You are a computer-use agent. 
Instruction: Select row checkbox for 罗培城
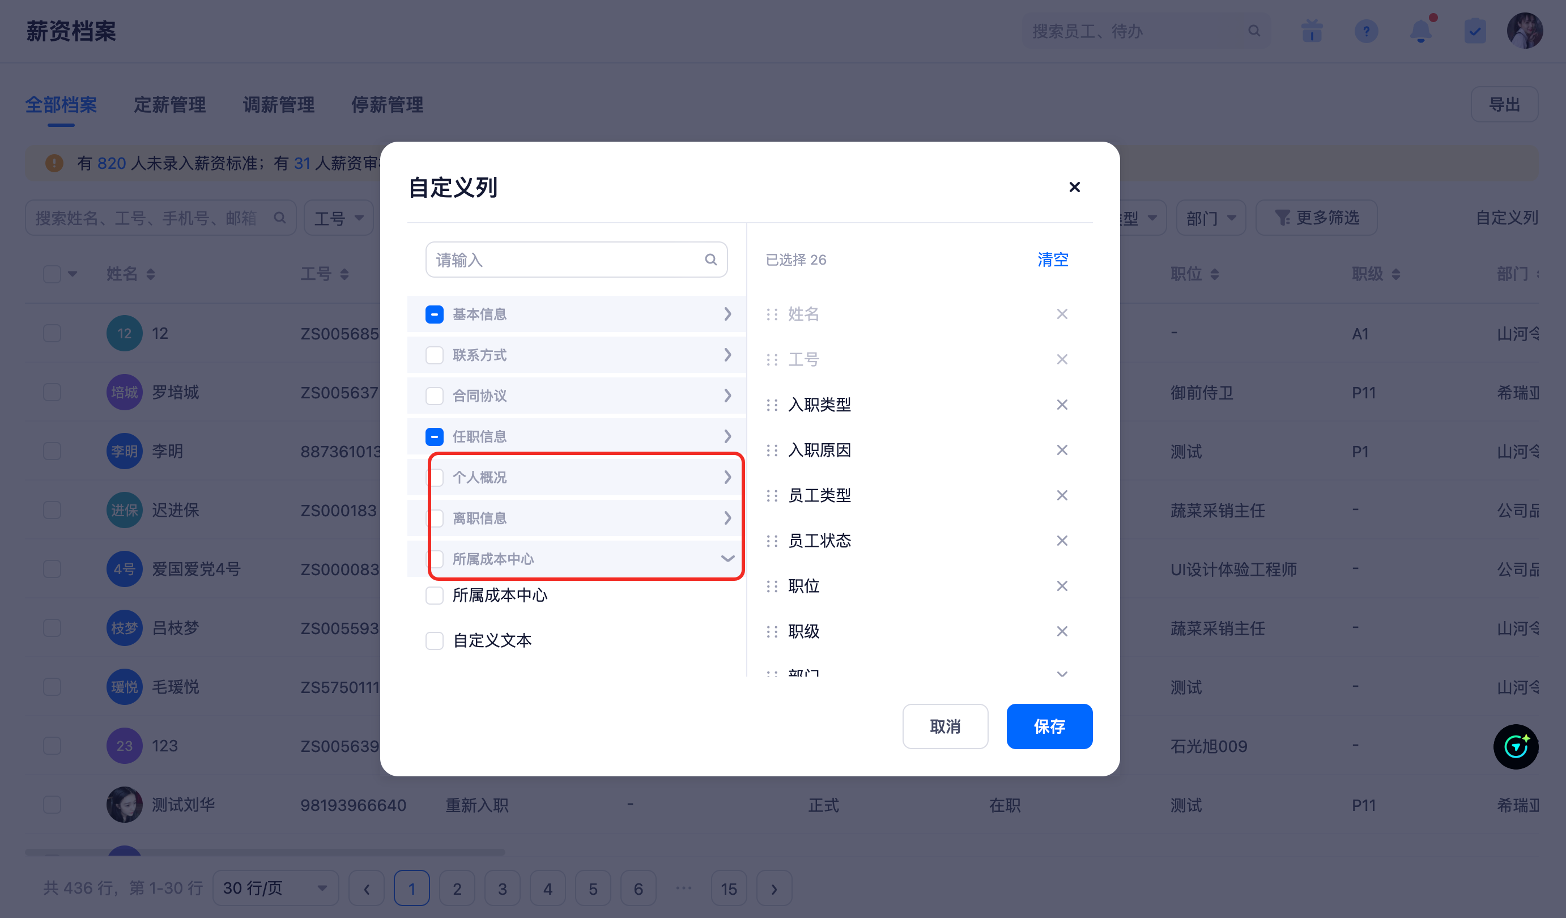pyautogui.click(x=52, y=392)
